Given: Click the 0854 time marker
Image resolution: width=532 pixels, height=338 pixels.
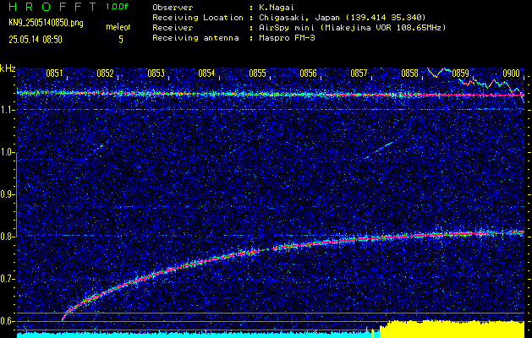Looking at the screenshot, I should point(206,74).
